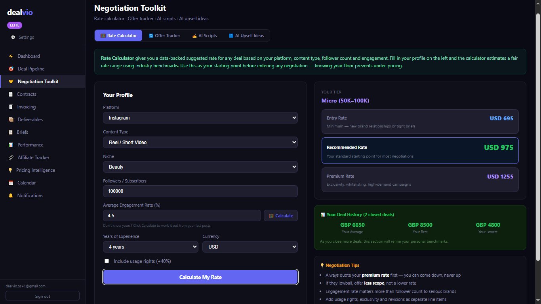The width and height of the screenshot is (541, 304).
Task: Click the Contracts document icon in sidebar
Action: point(11,94)
